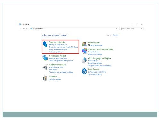
Task: Click View devices and printers
Action: (x=56, y=67)
